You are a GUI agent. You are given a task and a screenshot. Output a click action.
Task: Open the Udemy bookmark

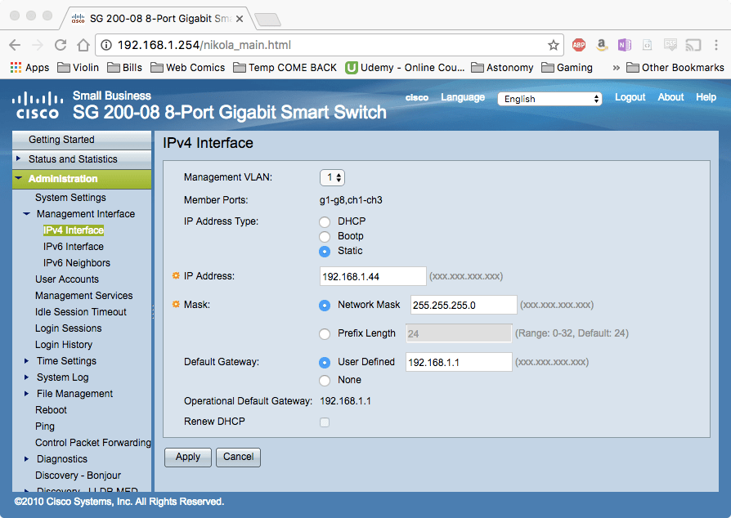405,68
